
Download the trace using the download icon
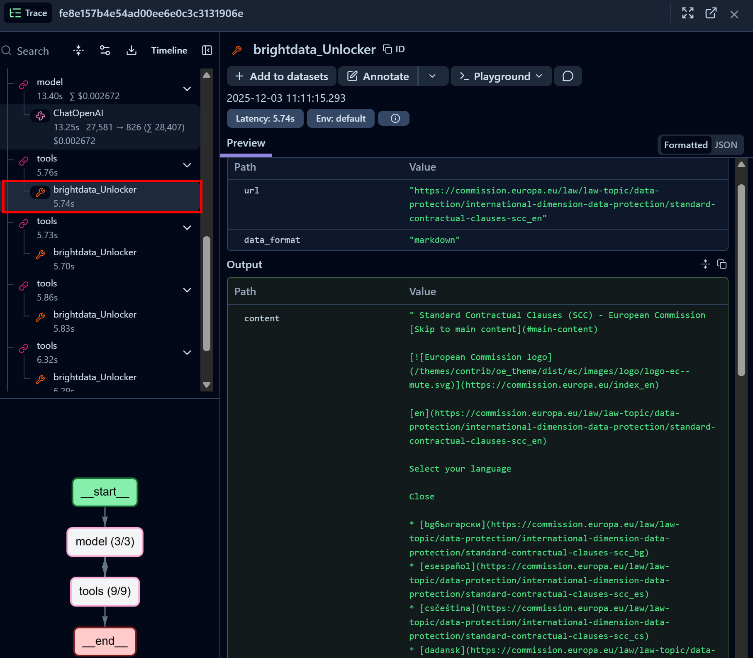(131, 50)
